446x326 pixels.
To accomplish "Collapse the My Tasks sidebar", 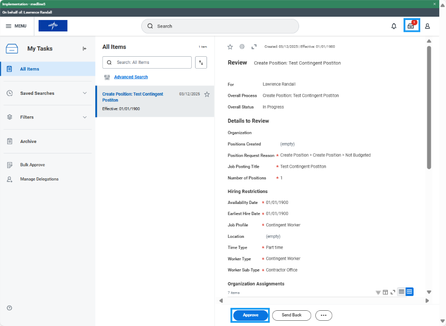I will (84, 49).
